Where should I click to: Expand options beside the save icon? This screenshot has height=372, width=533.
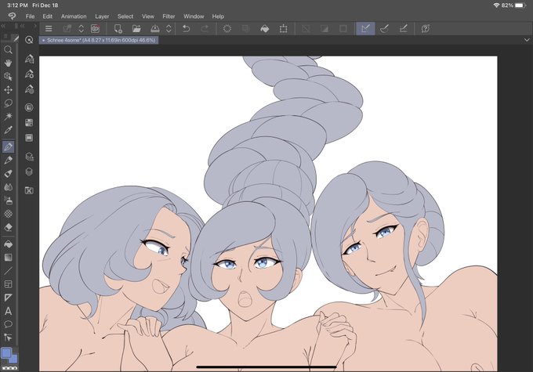169,29
